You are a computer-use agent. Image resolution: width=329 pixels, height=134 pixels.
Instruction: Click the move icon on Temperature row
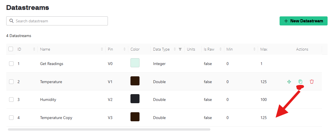(x=289, y=82)
